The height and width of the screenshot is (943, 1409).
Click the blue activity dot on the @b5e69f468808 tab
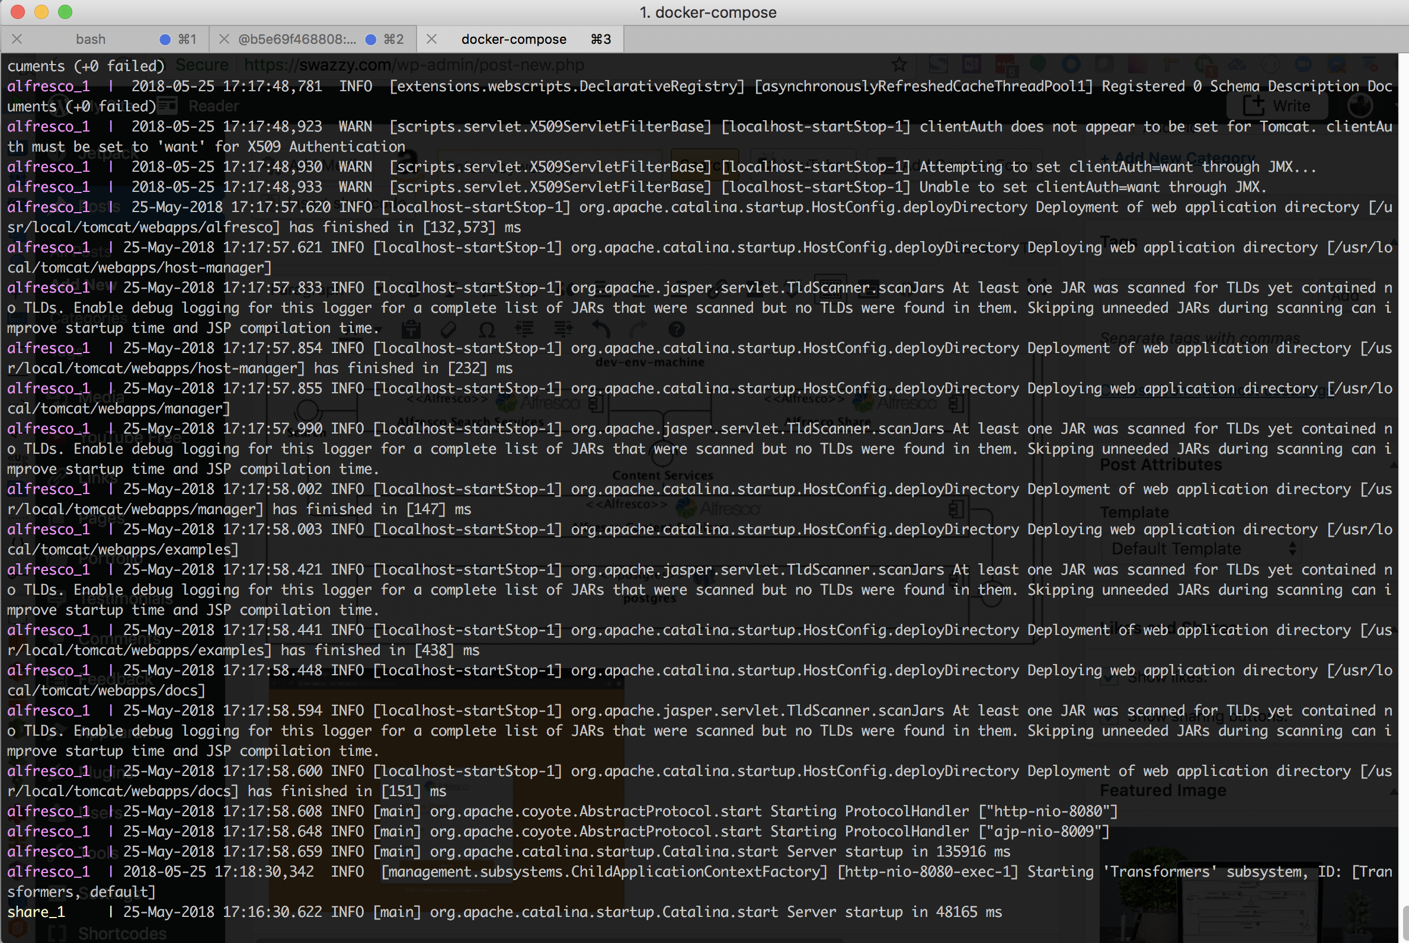(x=371, y=40)
